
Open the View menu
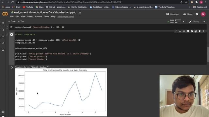click(23, 17)
